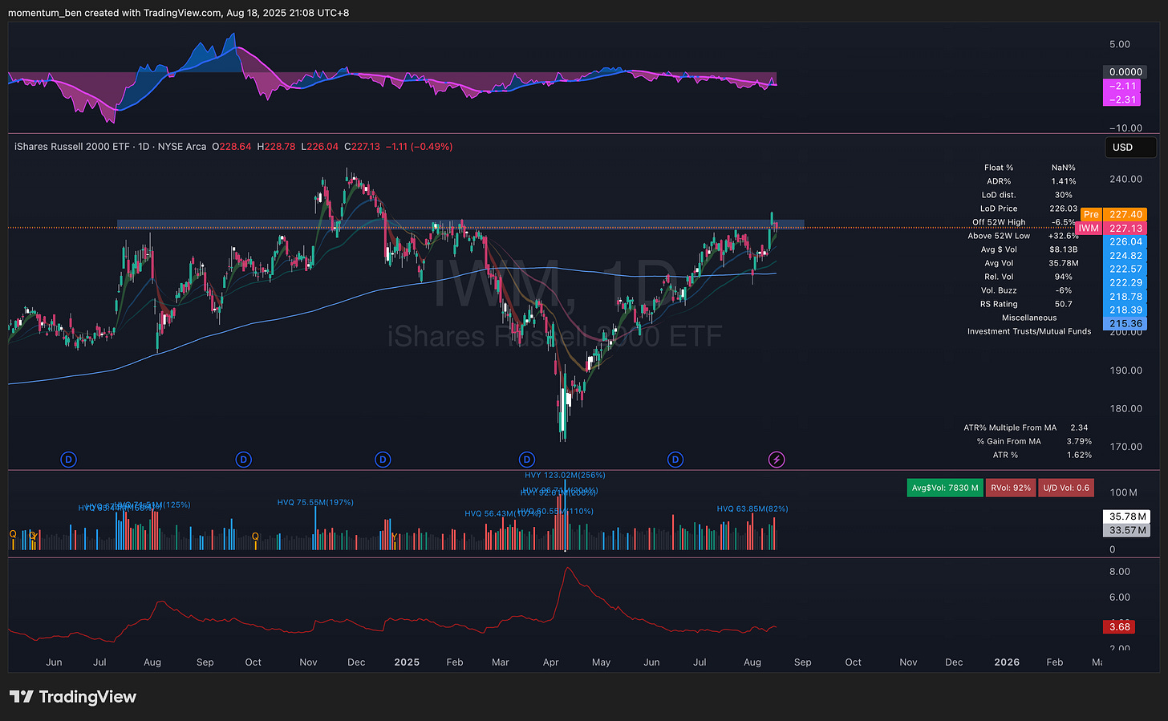
Task: Click the Apr label on time axis
Action: (550, 662)
